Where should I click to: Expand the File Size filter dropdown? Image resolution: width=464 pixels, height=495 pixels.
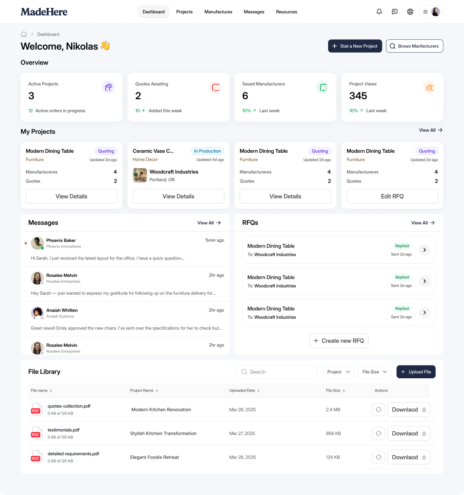tap(375, 372)
